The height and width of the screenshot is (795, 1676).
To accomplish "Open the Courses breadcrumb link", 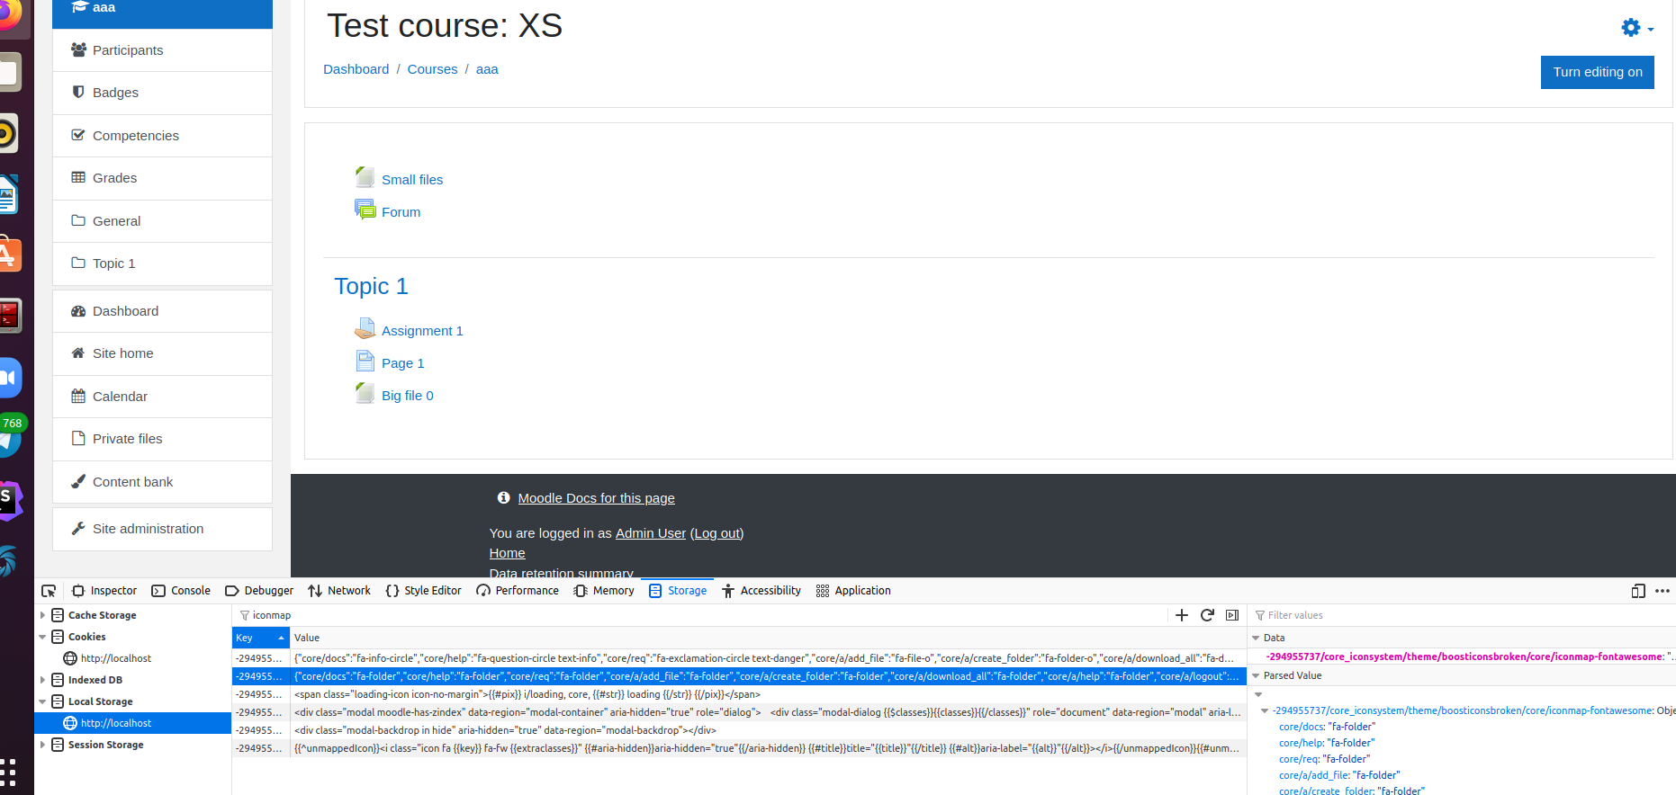I will pos(432,69).
